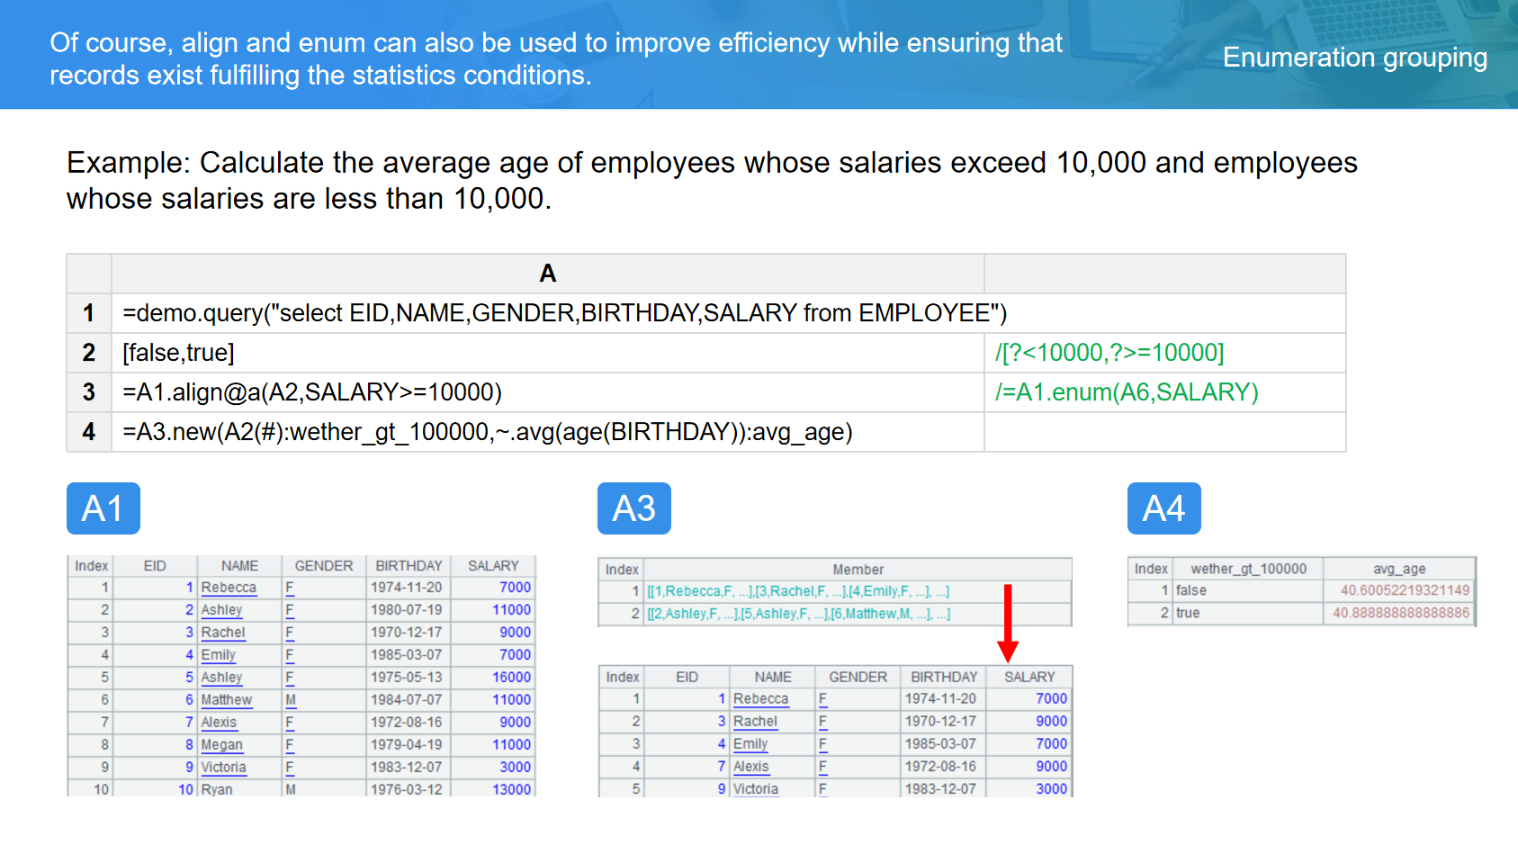Click the blue A3 label badge

pos(633,508)
